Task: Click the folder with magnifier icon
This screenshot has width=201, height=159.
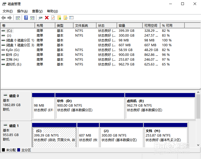Action: [65, 18]
